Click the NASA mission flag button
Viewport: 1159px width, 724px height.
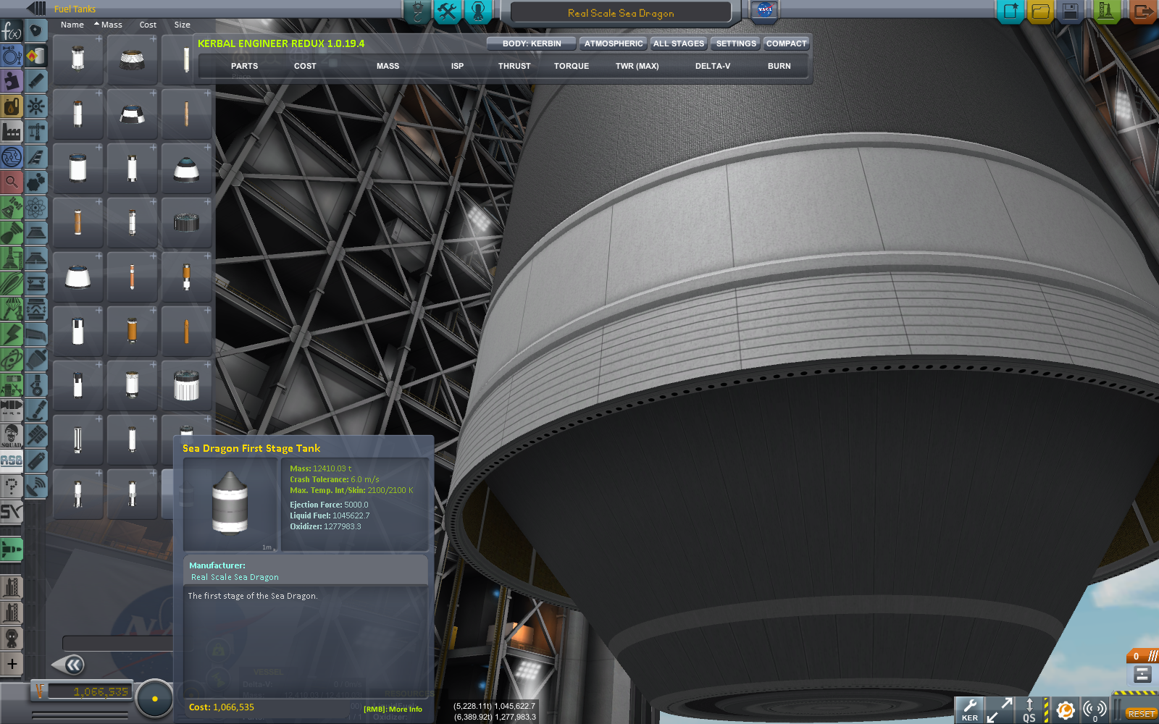[764, 11]
